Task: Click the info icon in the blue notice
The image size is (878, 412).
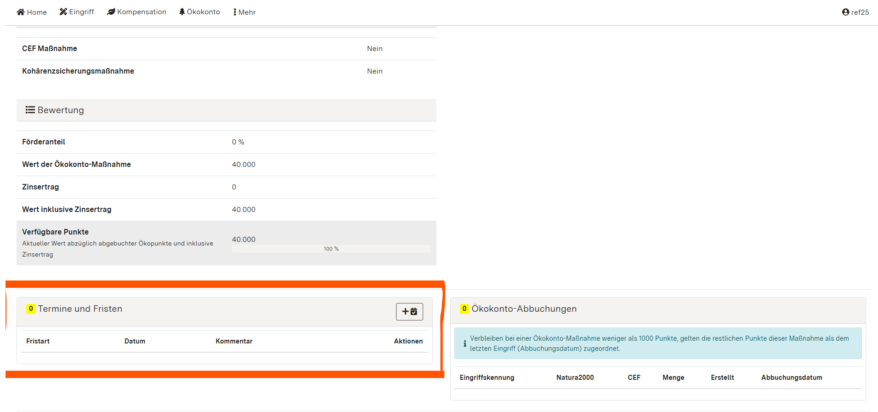Action: [x=464, y=343]
